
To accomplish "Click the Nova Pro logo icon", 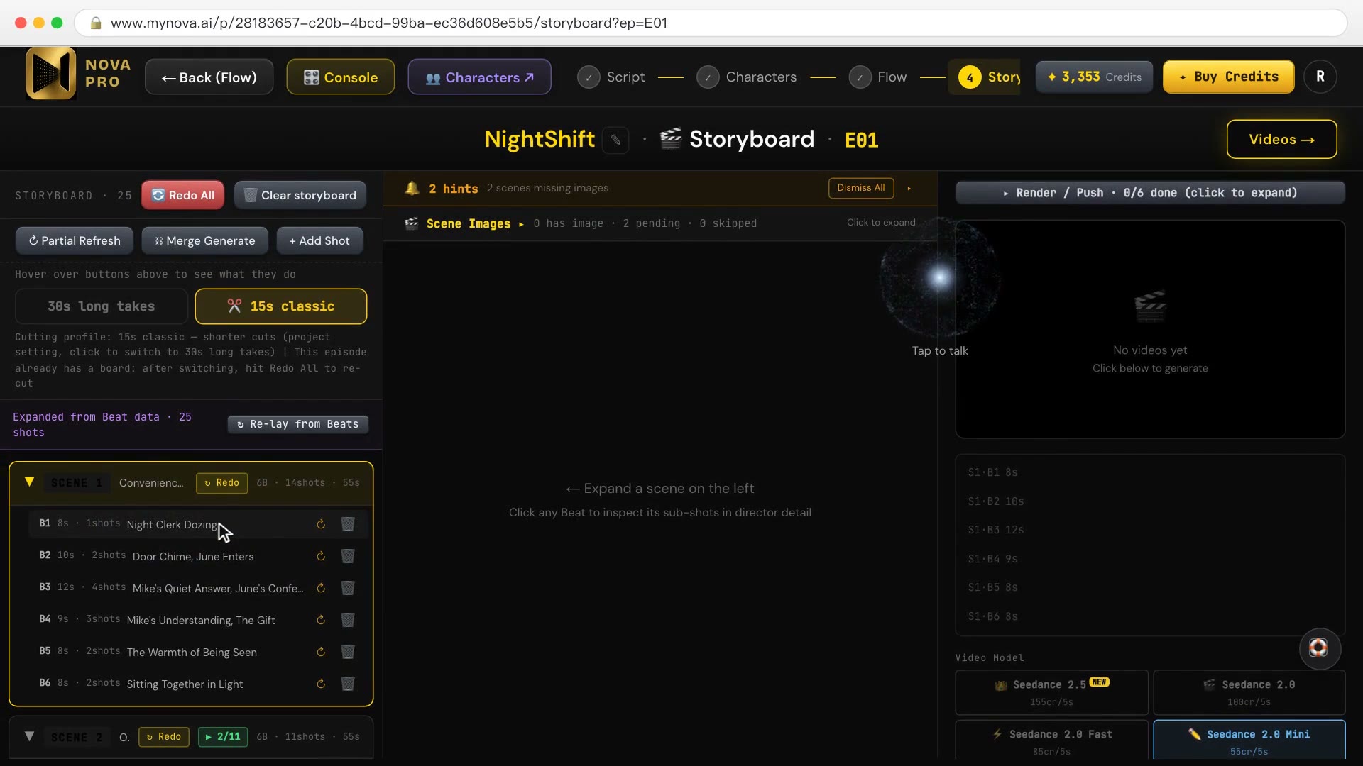I will (x=51, y=74).
